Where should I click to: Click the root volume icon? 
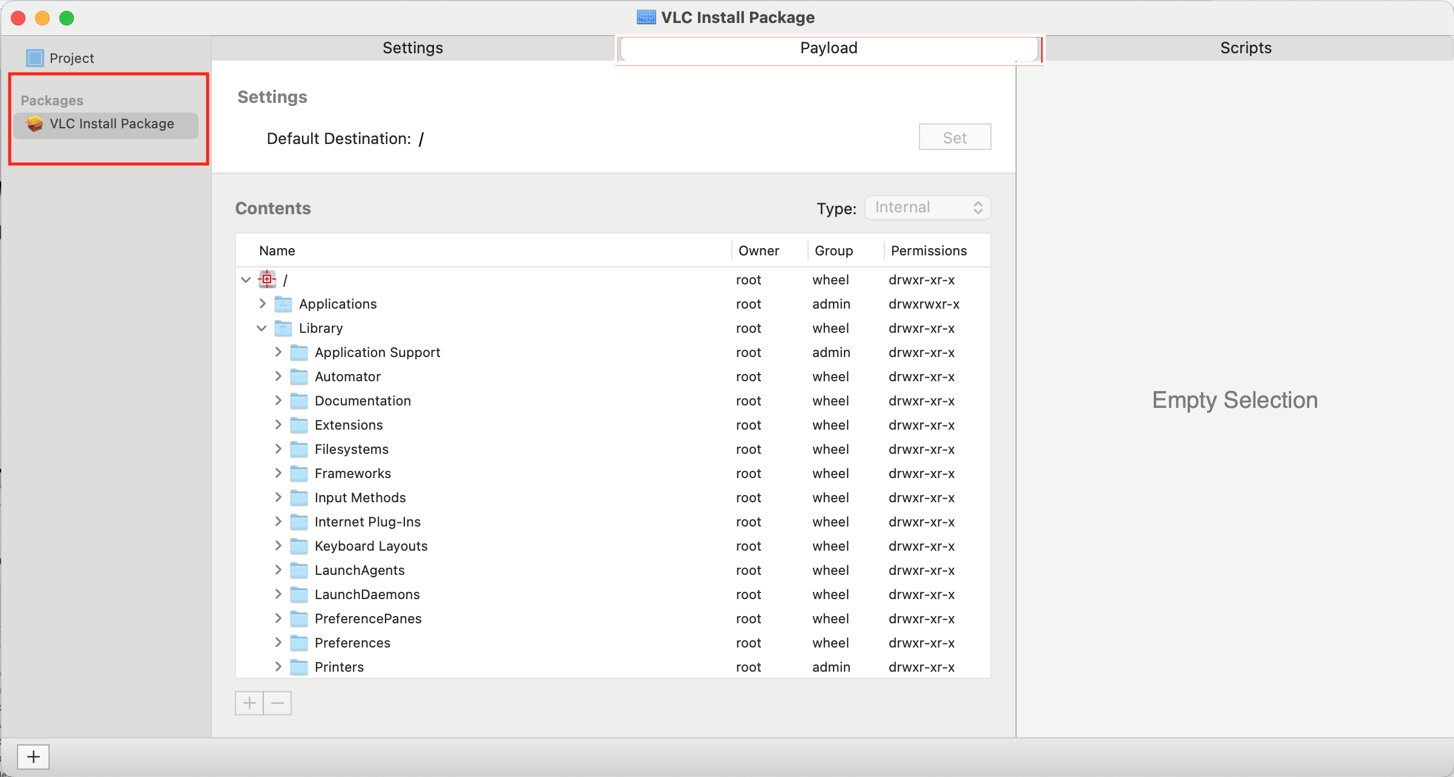pos(267,280)
